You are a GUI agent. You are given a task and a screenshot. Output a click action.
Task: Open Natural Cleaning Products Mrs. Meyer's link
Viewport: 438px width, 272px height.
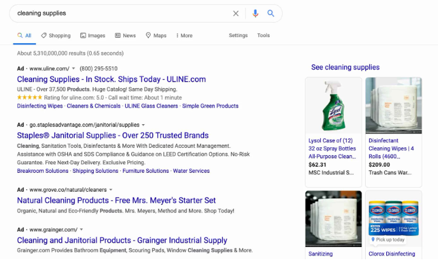(x=116, y=200)
